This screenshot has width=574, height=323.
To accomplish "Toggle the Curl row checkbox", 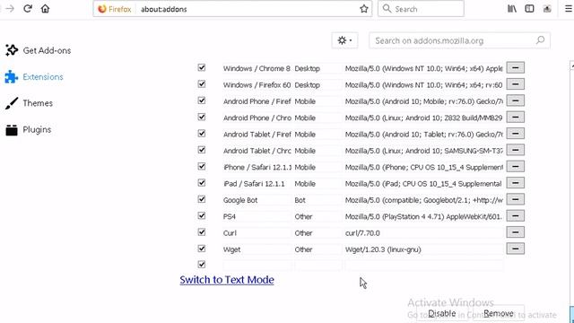I will tap(201, 232).
